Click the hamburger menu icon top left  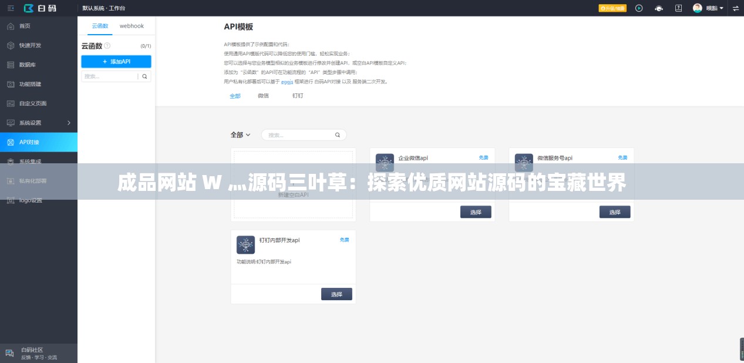tap(10, 8)
